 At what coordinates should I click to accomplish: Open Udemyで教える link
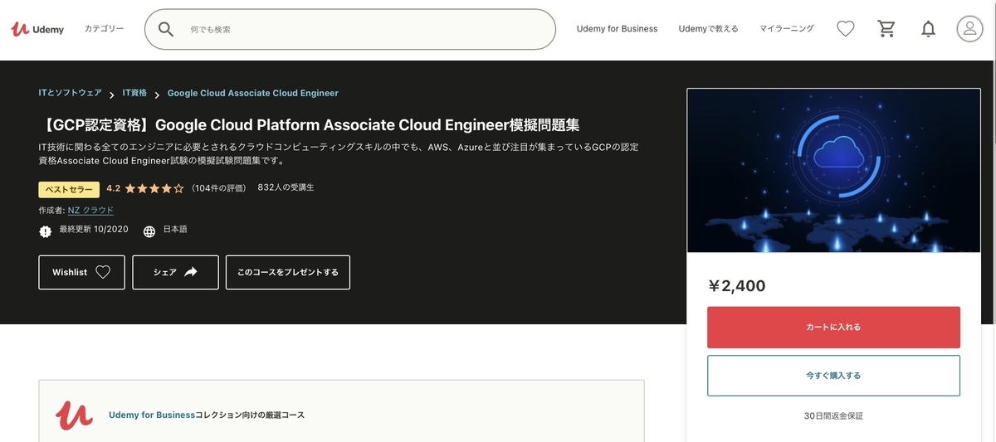pos(708,29)
